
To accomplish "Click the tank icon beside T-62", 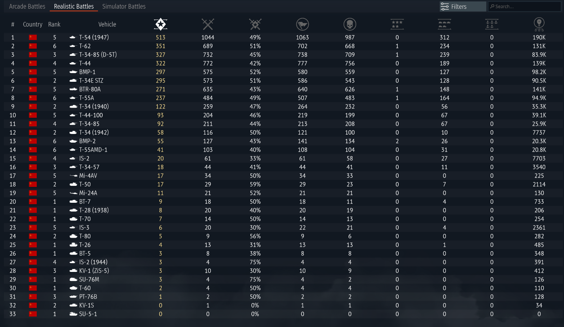I will point(73,46).
